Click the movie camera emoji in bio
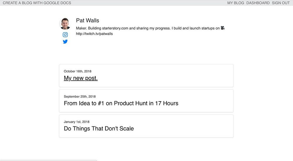293x161 pixels. 223,28
